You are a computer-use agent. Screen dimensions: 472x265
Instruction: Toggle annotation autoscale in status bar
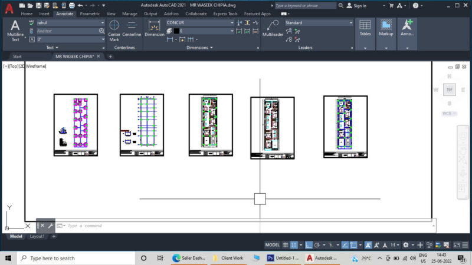tap(376, 245)
